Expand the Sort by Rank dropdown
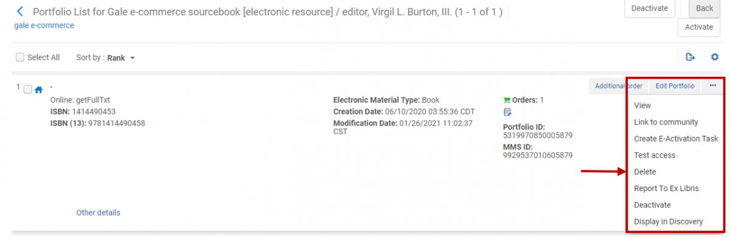Screen dimensions: 730x237 [105, 58]
